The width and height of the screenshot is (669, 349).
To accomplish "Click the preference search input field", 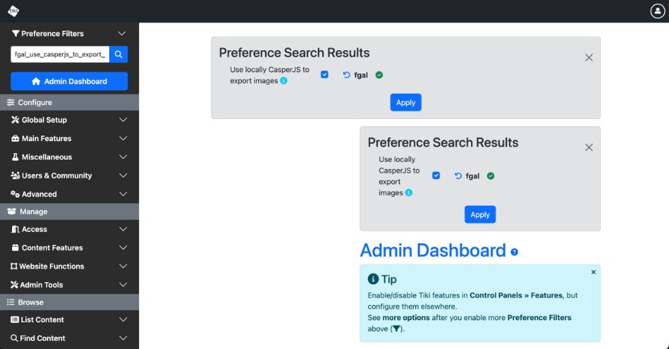I will click(x=60, y=54).
